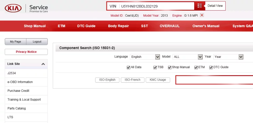Open the Privacy Notice
Viewport: 253px width, 123px height.
pos(26,52)
